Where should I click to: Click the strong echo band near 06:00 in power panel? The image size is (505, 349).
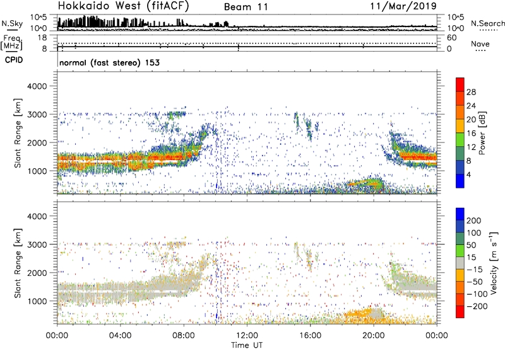coord(151,157)
